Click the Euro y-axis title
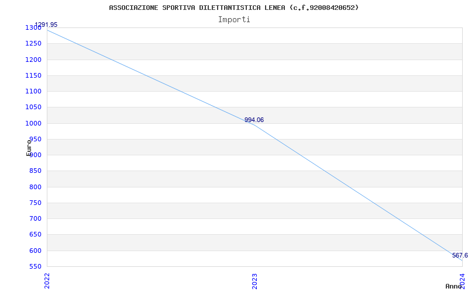 point(29,147)
